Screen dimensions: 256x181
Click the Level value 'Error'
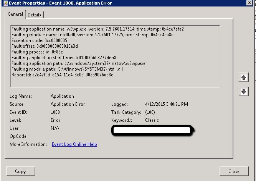tap(56, 120)
